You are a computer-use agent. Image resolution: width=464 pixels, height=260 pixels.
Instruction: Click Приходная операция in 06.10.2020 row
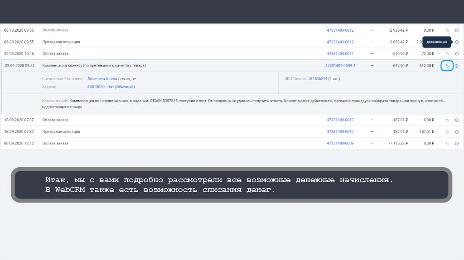pos(61,42)
